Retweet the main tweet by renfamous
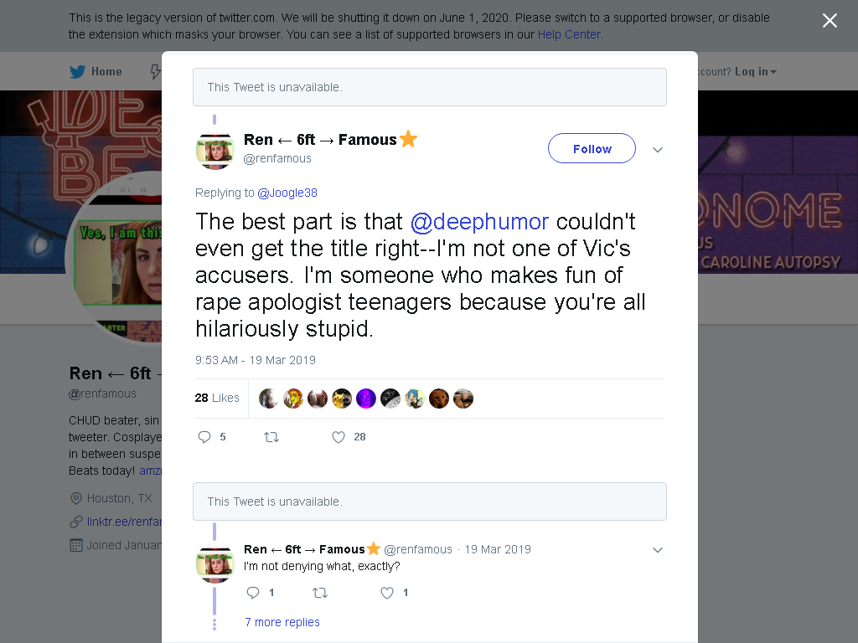This screenshot has width=858, height=643. tap(271, 437)
